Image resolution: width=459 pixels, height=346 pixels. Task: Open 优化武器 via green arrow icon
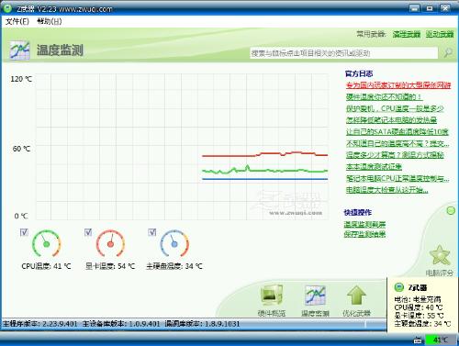coord(356,296)
